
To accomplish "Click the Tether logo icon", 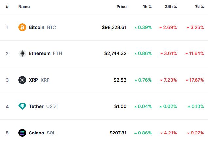I will coord(22,106).
